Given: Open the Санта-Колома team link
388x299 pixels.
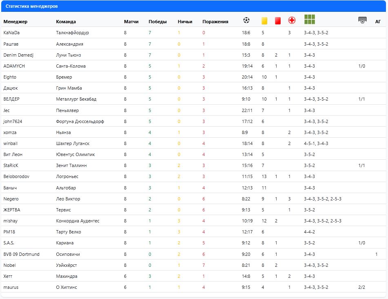Looking at the screenshot, I should pos(71,66).
